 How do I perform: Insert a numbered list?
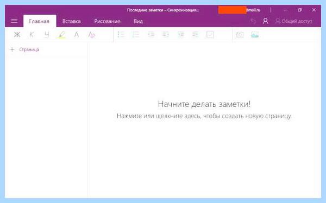coord(136,35)
